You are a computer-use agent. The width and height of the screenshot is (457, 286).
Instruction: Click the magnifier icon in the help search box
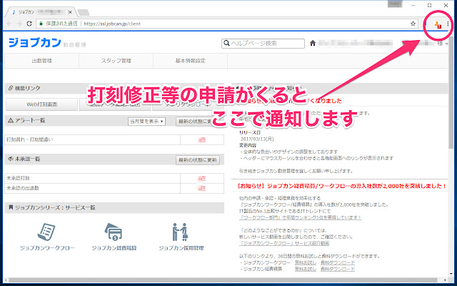[x=226, y=43]
